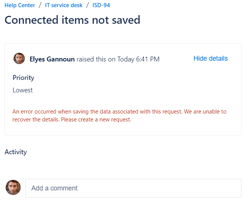Click the Connected items not saved title

[x=72, y=20]
